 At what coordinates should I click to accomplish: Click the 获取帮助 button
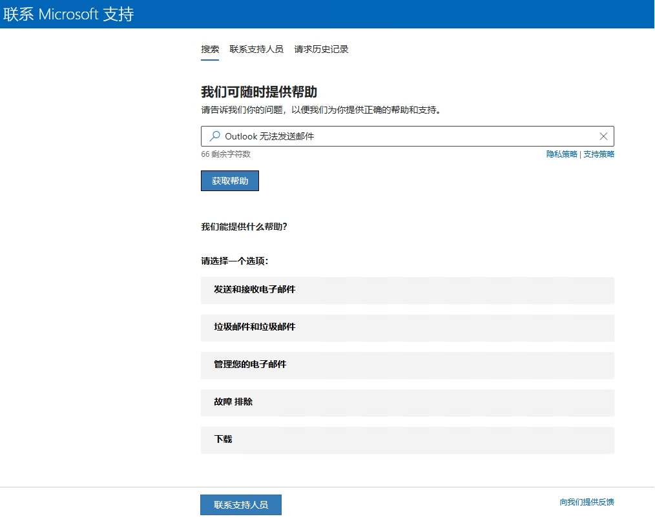(x=230, y=181)
